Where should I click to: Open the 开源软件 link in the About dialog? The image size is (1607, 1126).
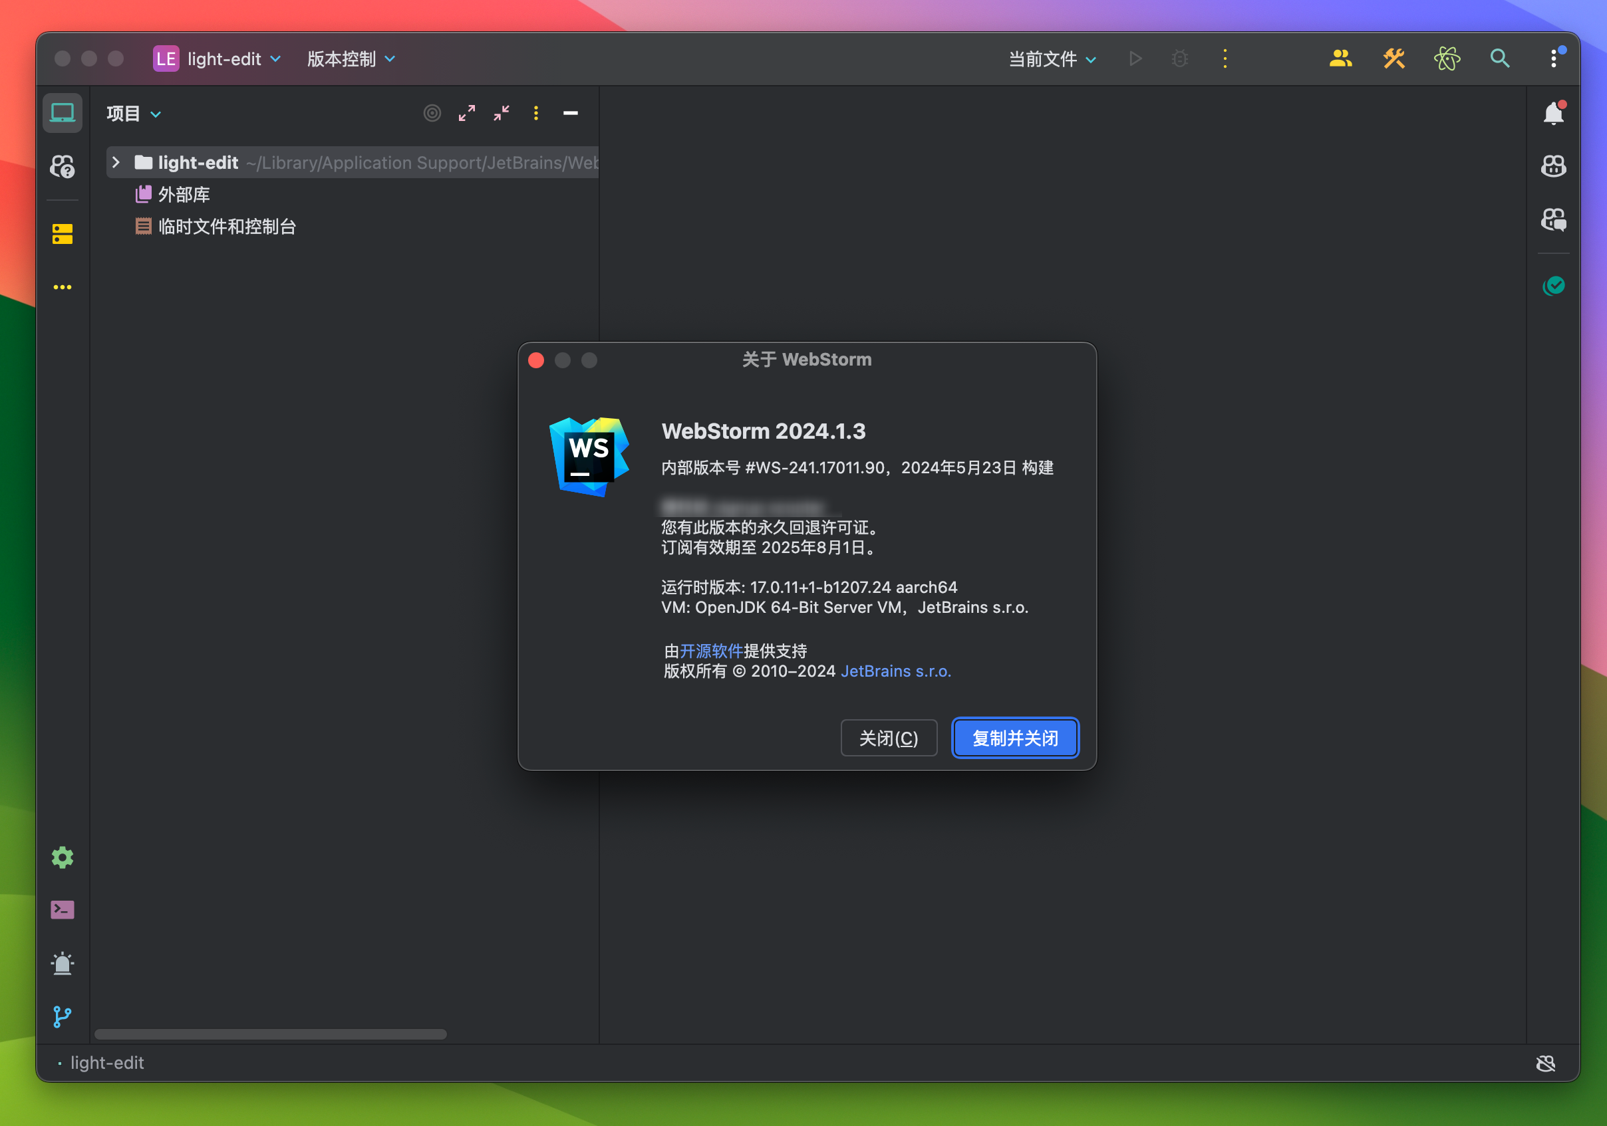coord(711,651)
